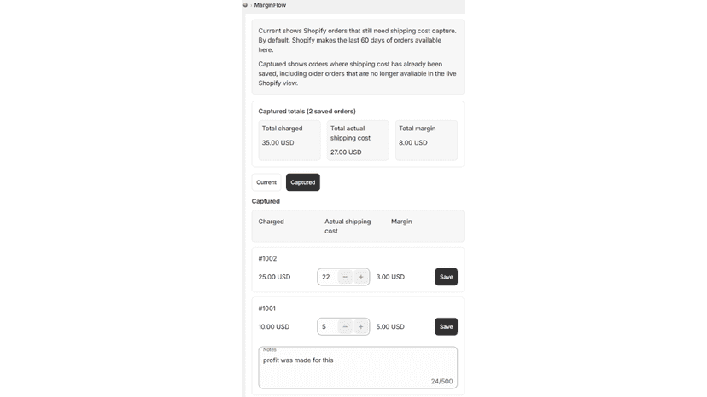Save order #1002 shipping cost
The width and height of the screenshot is (707, 397).
click(446, 277)
